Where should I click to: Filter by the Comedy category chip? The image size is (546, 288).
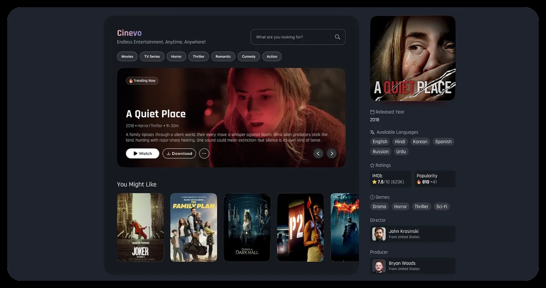tap(248, 57)
